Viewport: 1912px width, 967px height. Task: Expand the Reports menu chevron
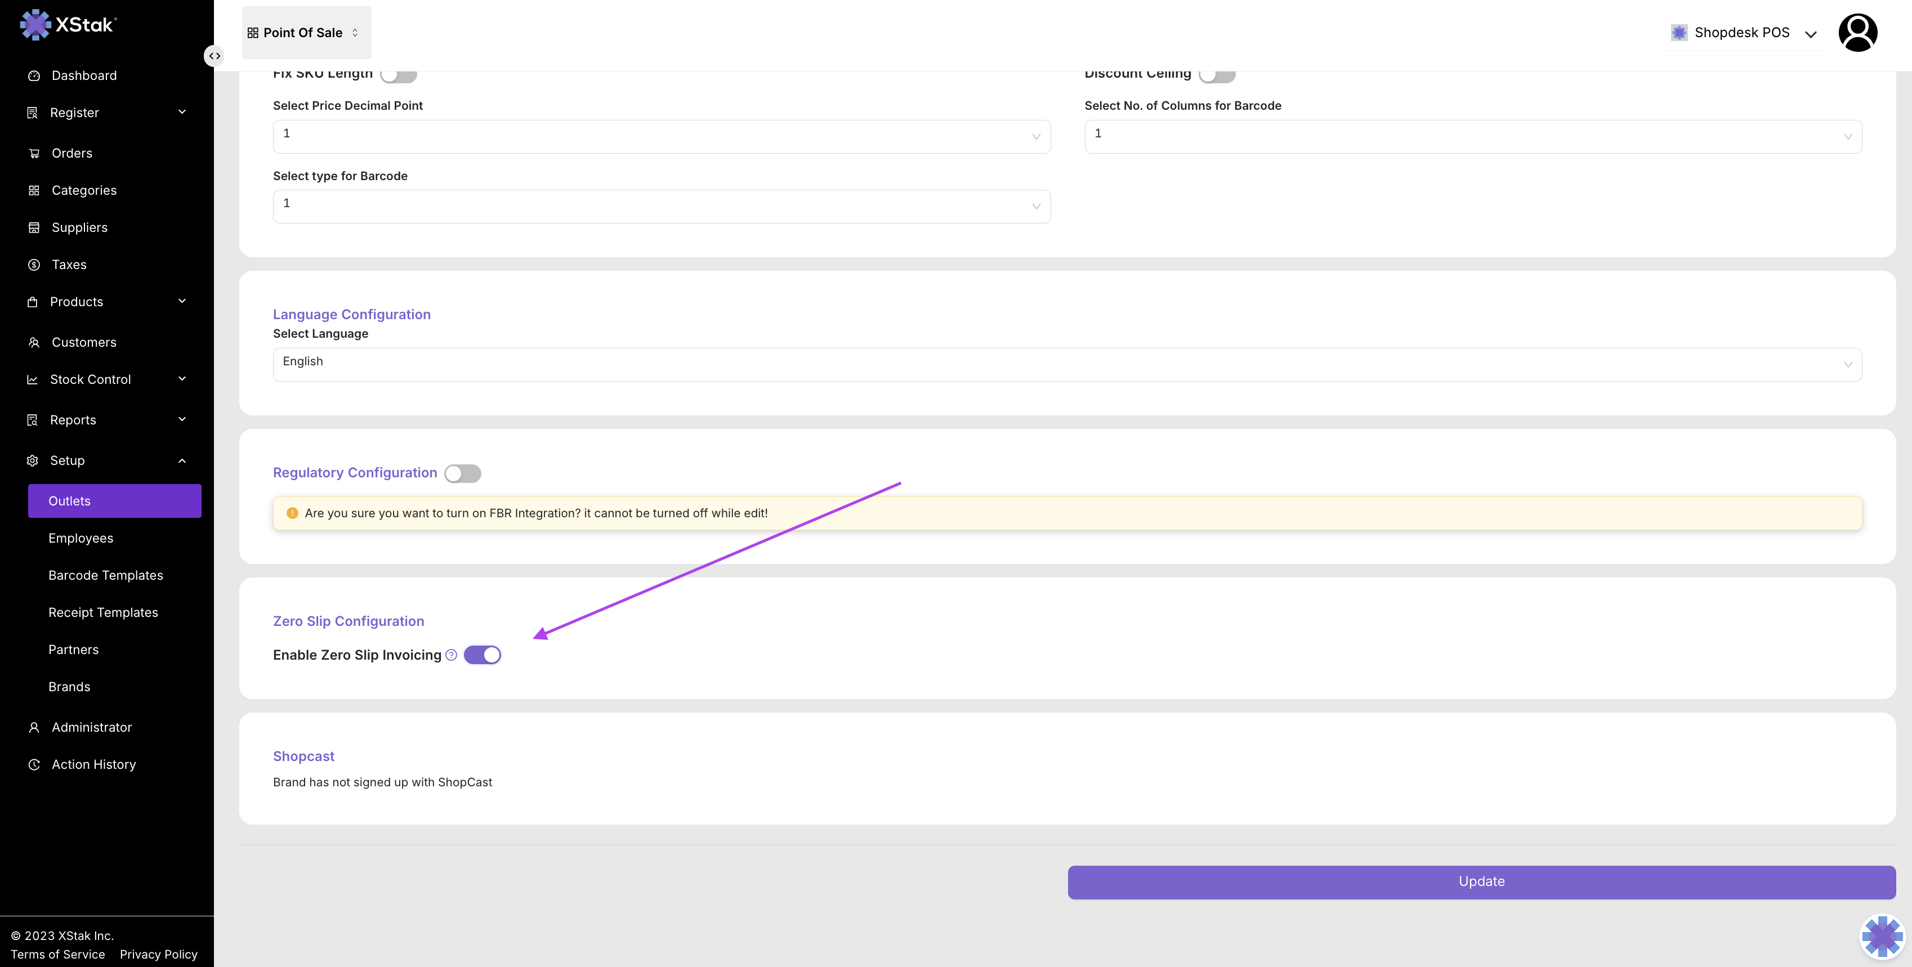(182, 419)
